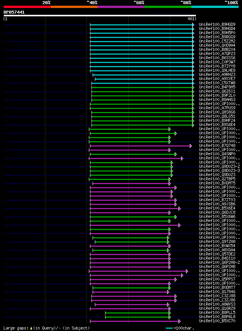Select the UniRef100_B6SSS6 label

(x=217, y=58)
